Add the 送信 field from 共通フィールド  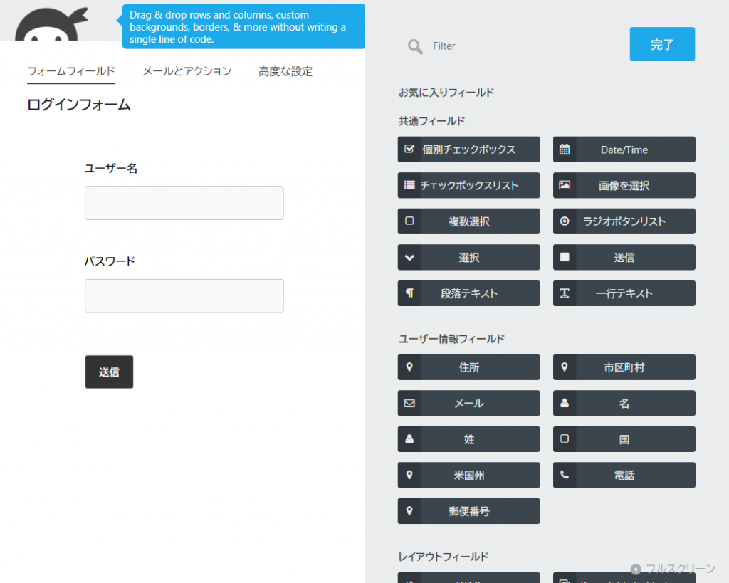click(x=624, y=257)
